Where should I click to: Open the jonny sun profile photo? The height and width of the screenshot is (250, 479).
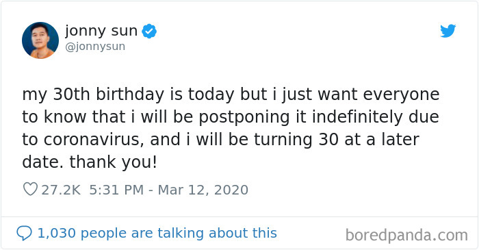pyautogui.click(x=40, y=40)
